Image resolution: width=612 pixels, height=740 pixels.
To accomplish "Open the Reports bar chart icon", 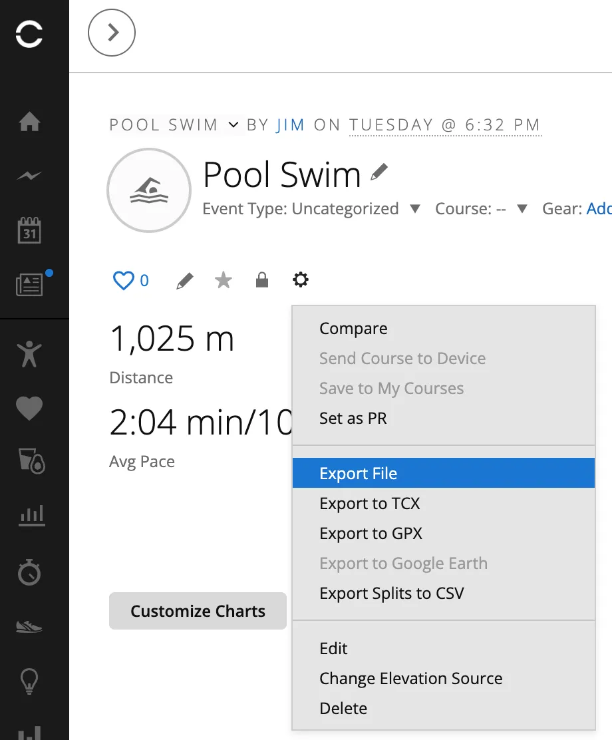I will pos(29,514).
